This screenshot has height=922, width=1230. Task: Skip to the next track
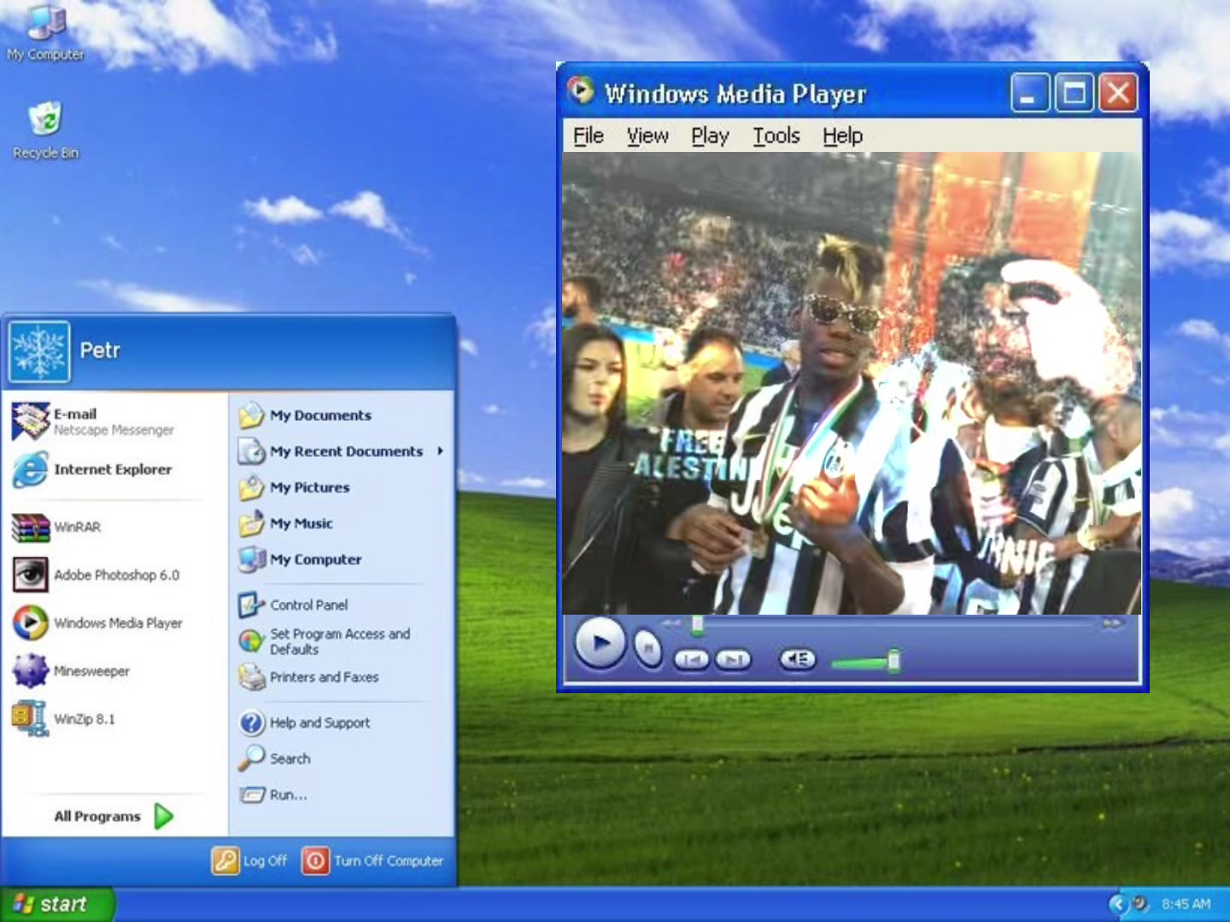[x=733, y=659]
